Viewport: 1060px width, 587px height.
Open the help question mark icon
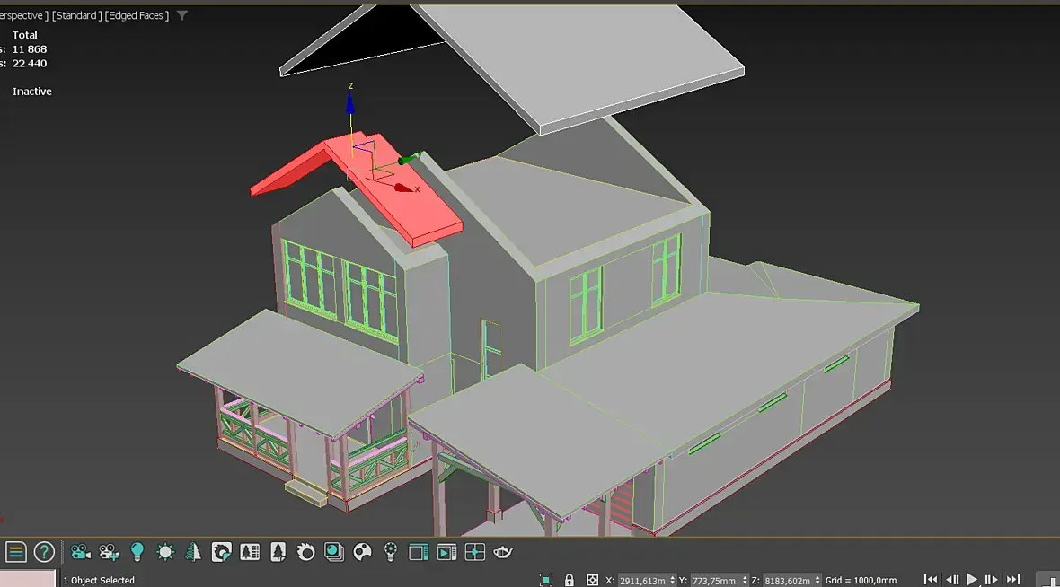click(44, 552)
